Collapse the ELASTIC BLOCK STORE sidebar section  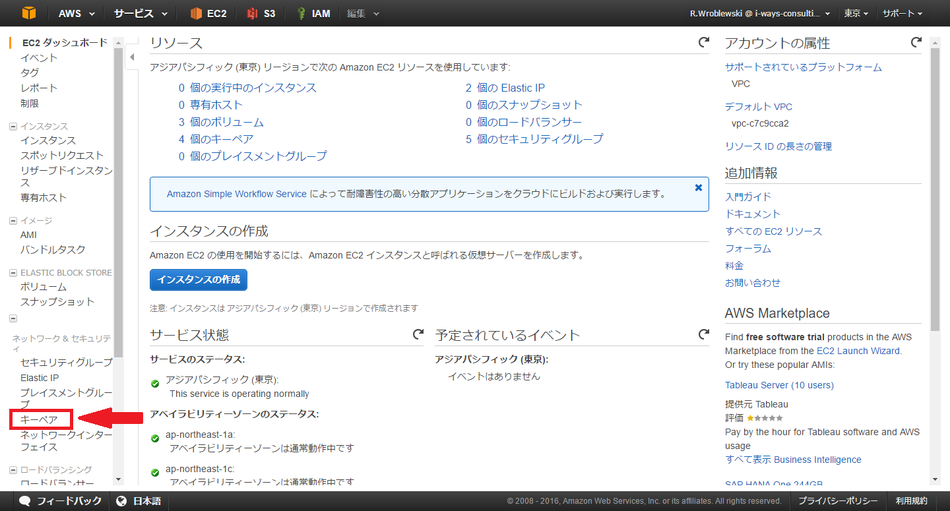[13, 273]
